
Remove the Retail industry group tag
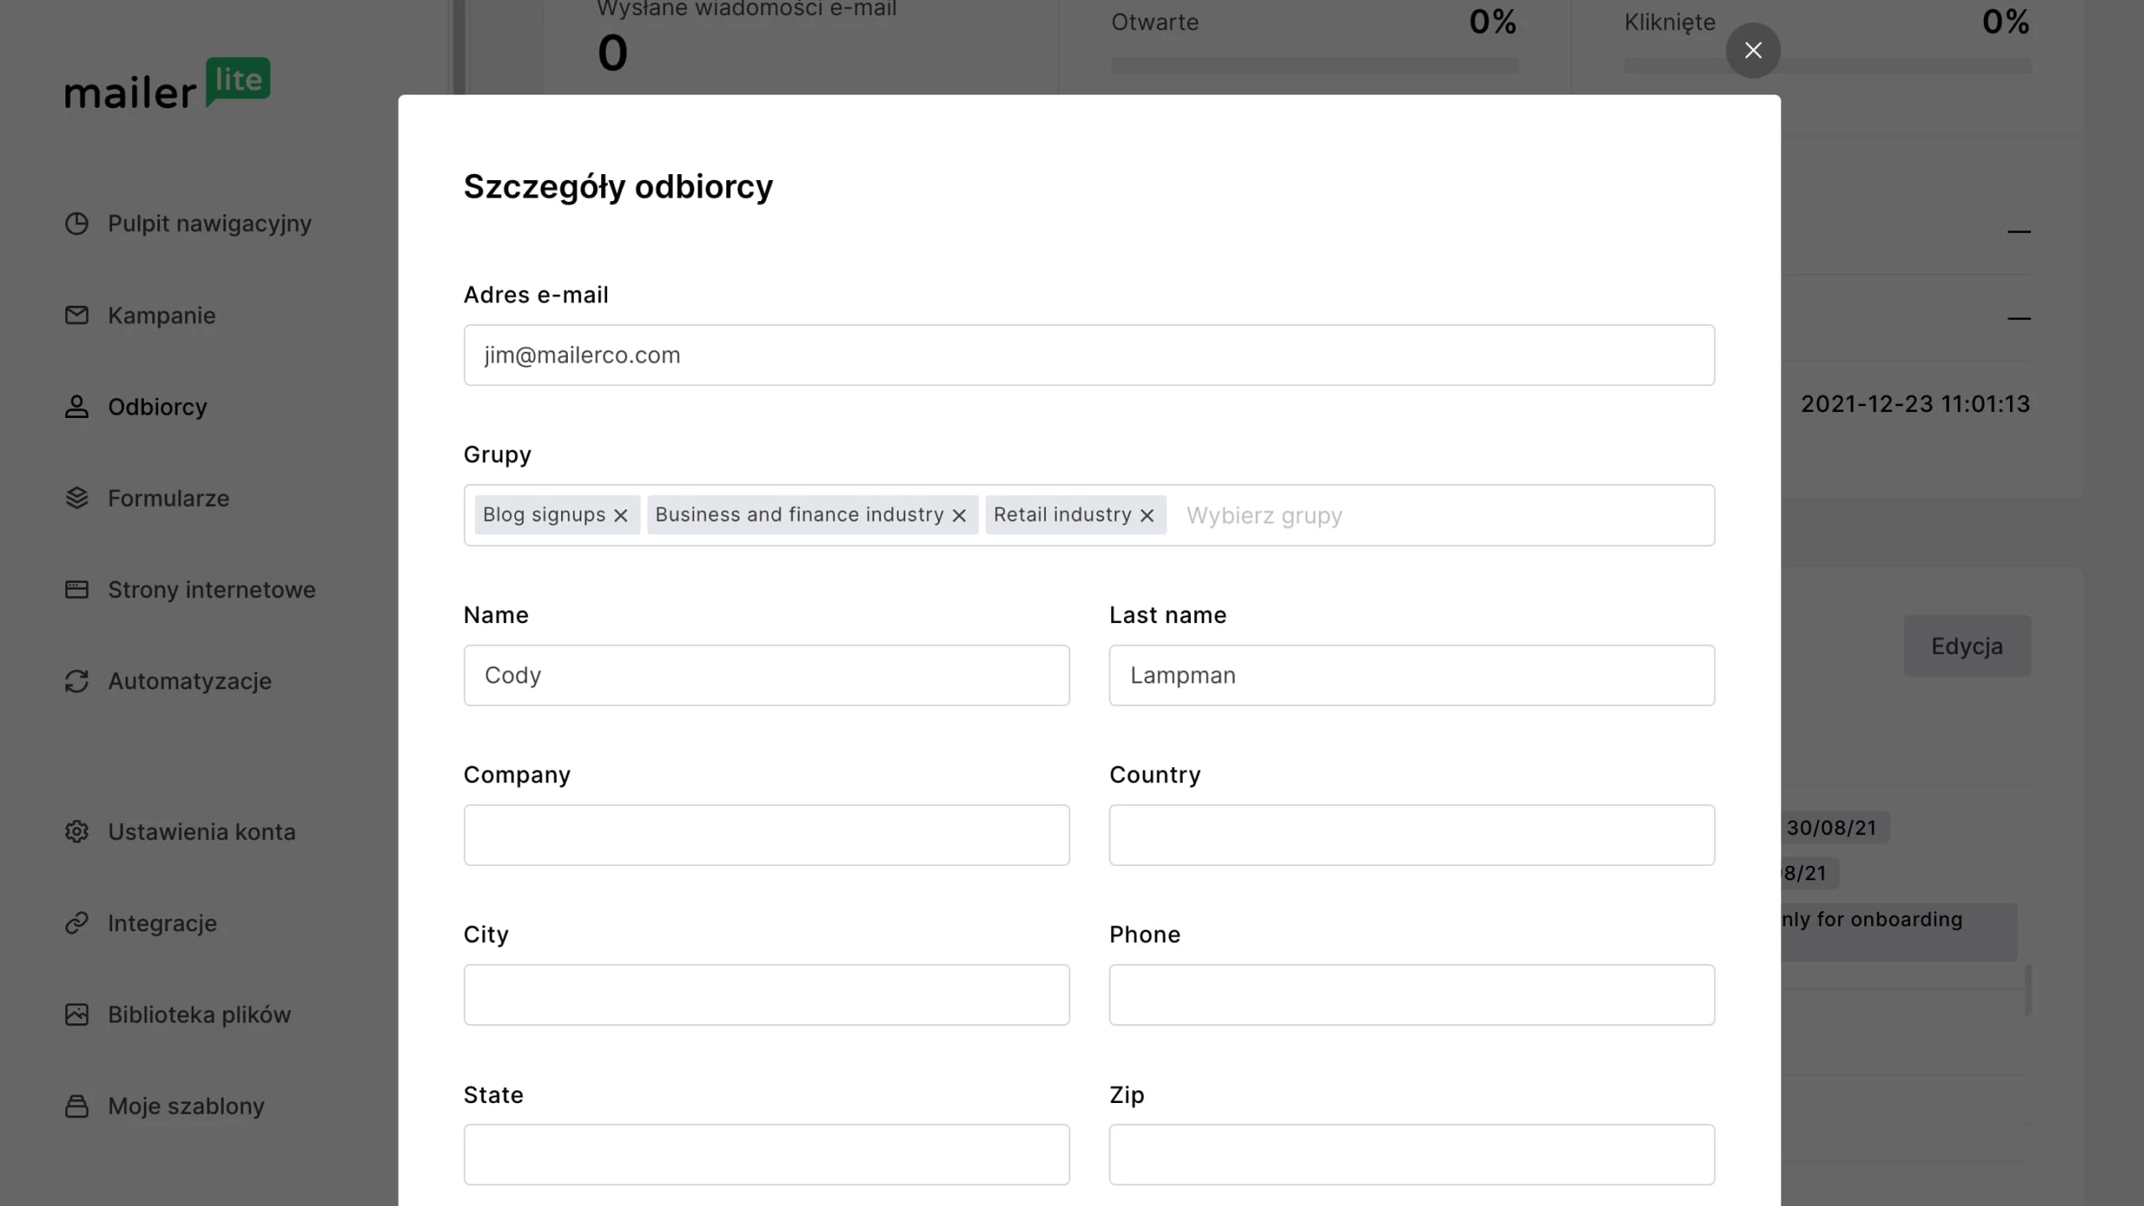[1147, 515]
